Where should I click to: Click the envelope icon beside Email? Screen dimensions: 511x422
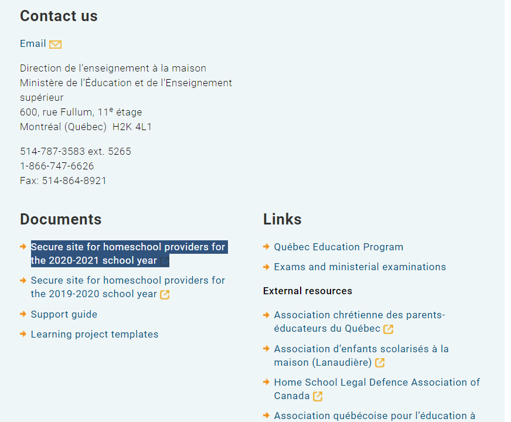coord(56,45)
